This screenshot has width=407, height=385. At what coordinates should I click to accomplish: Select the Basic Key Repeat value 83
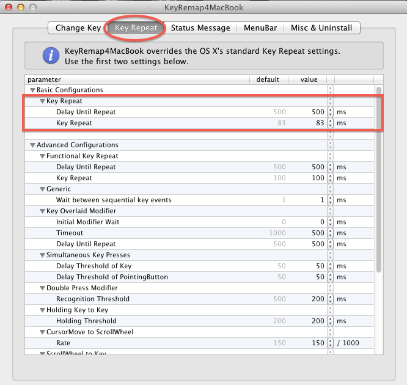tap(320, 123)
